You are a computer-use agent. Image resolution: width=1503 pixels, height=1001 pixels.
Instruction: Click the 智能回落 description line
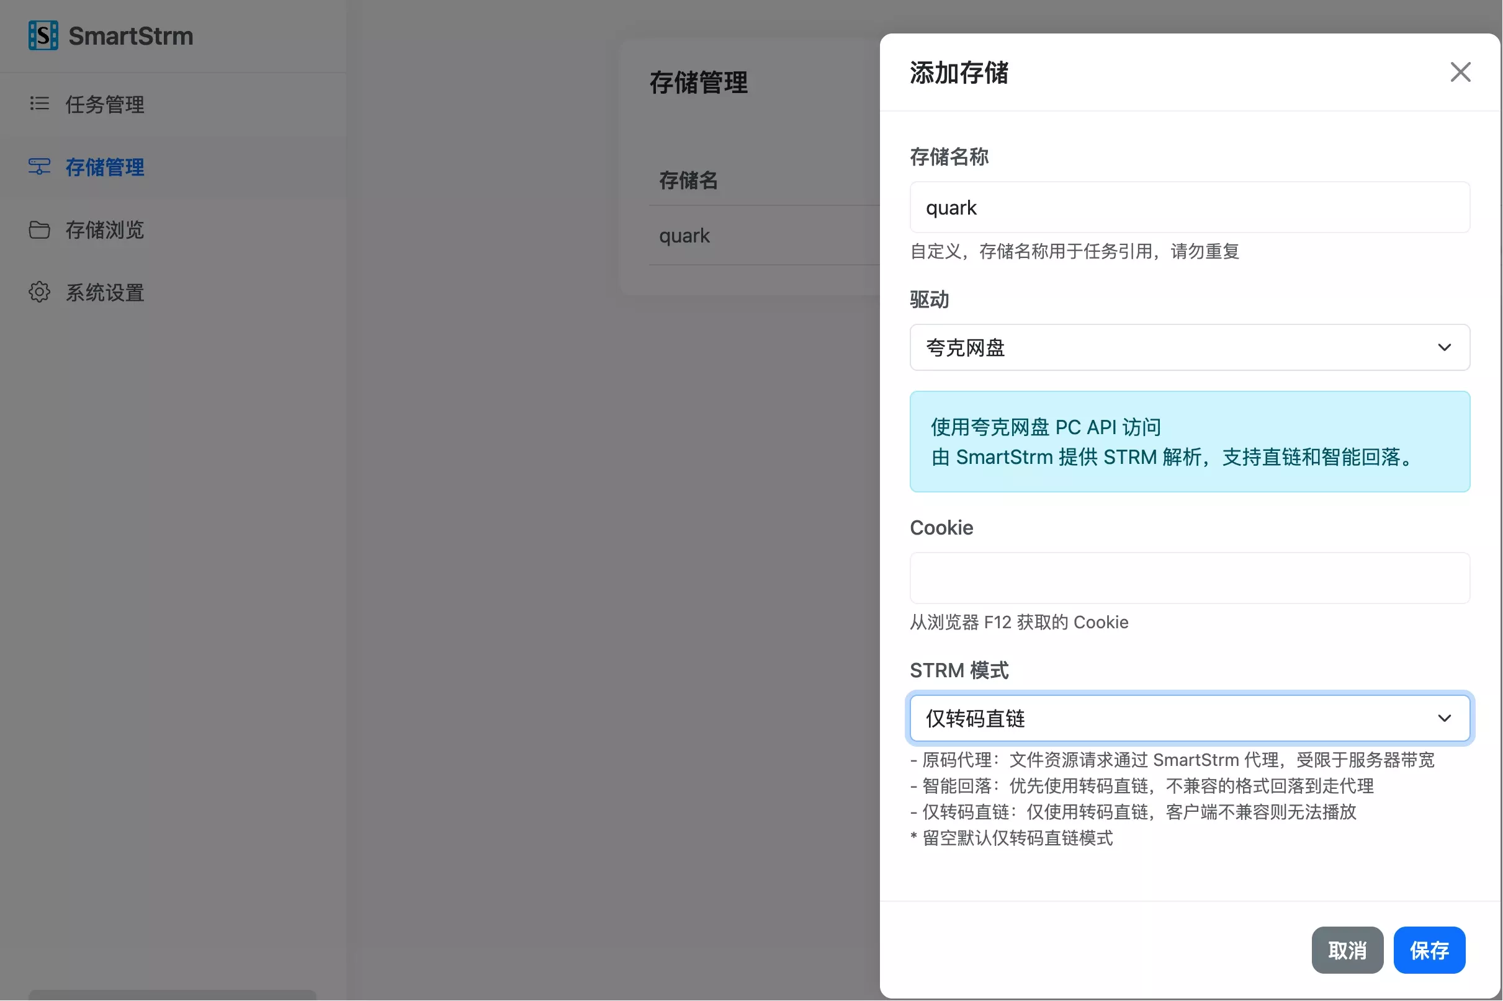(1141, 786)
